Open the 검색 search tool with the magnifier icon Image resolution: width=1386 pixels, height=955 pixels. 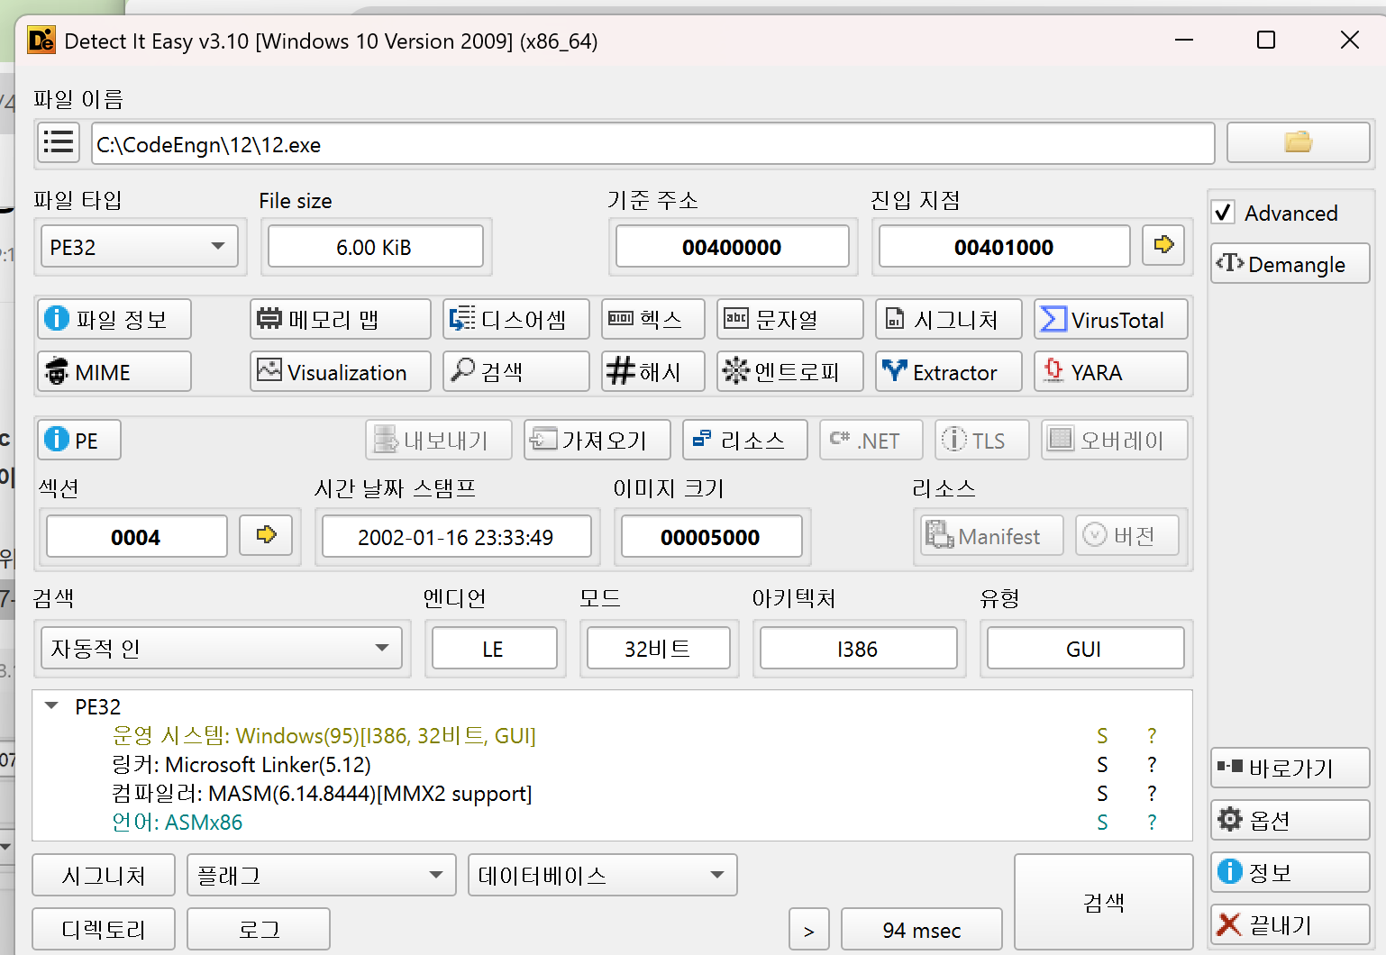click(x=516, y=371)
